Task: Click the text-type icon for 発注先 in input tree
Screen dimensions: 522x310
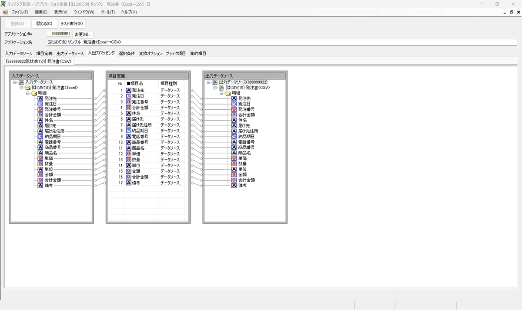Action: pyautogui.click(x=40, y=99)
